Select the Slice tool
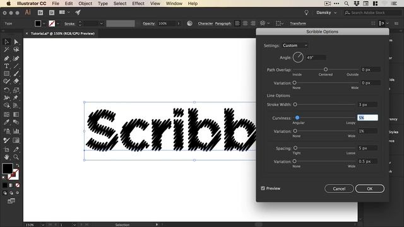The image size is (404, 227). click(x=16, y=149)
